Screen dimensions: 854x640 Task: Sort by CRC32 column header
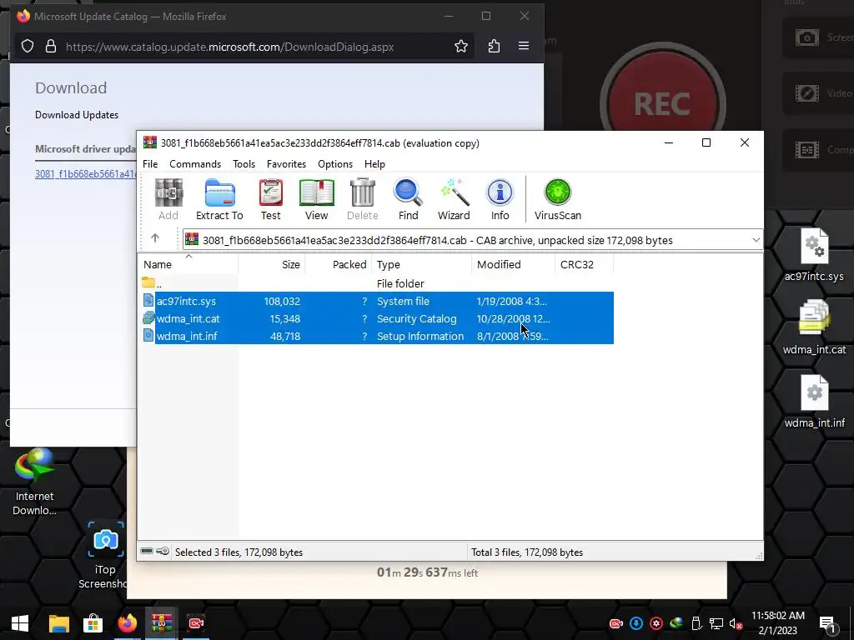(x=584, y=264)
